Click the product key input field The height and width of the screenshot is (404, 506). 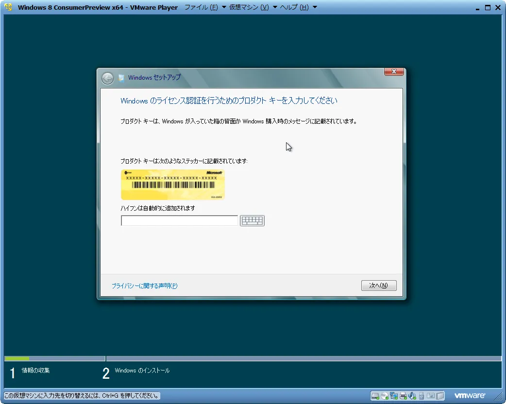[x=179, y=220]
